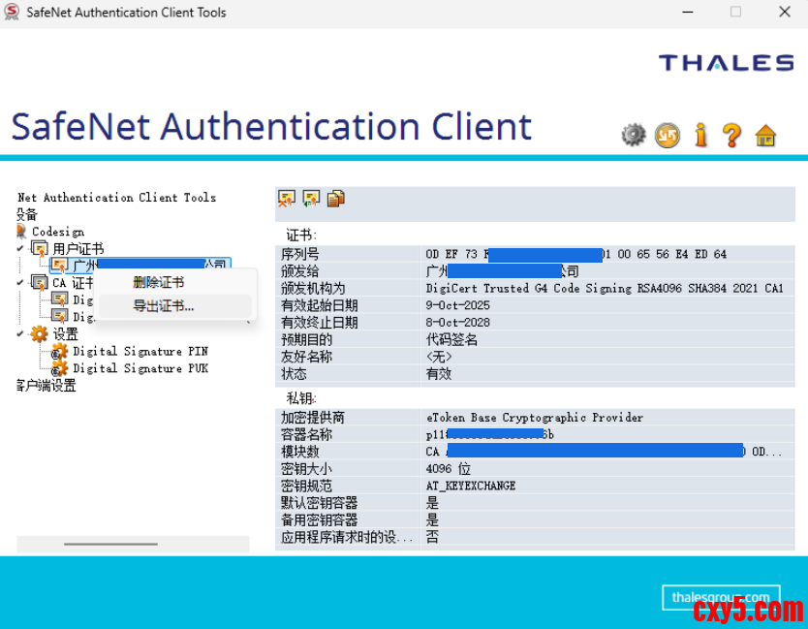Click the SafeNet app icon in the title bar

12,12
